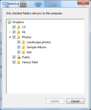
Task: Click the Sample Album folder icon
Action: [23, 47]
